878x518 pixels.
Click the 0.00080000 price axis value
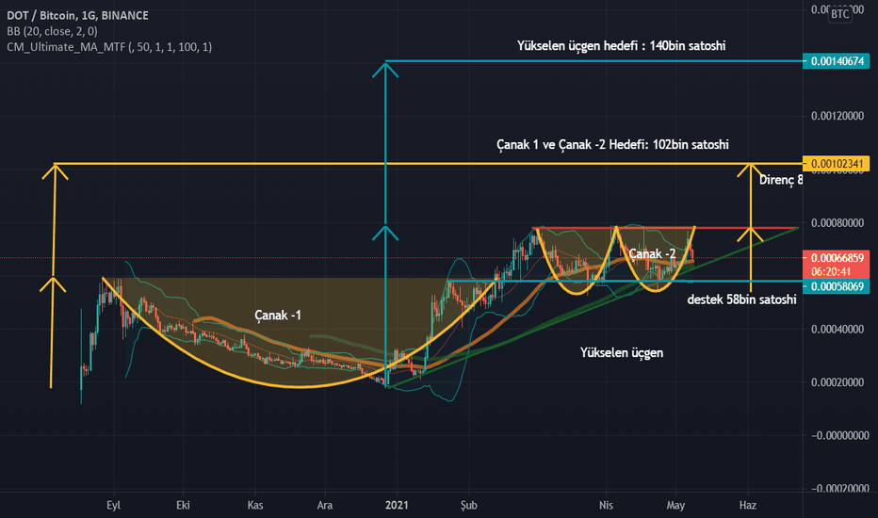tap(837, 223)
